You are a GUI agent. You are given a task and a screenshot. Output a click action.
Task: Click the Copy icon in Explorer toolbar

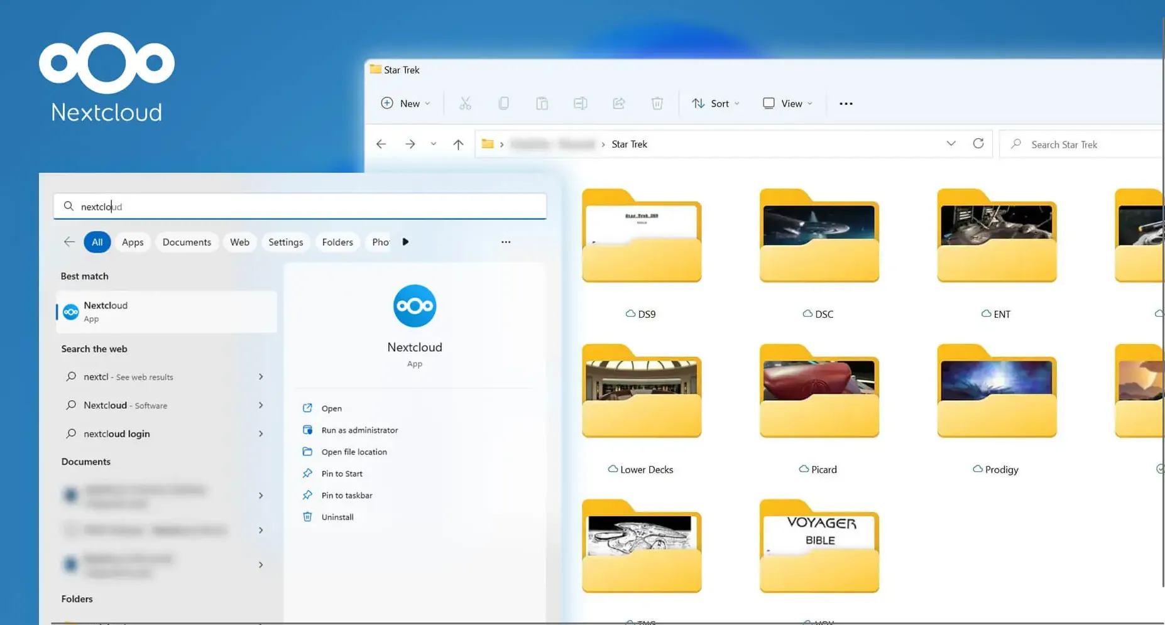[x=503, y=104]
